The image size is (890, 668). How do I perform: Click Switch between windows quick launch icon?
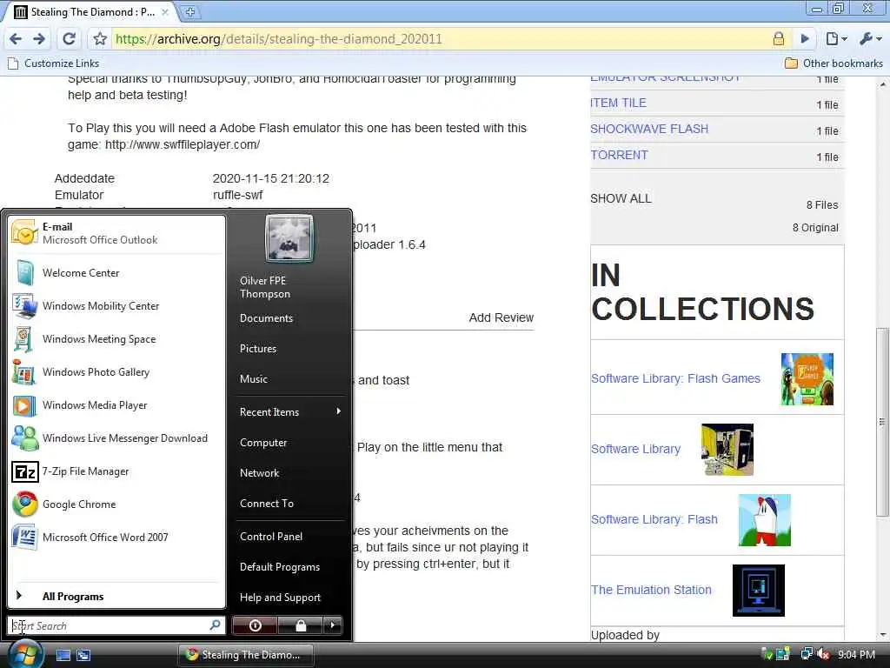(x=83, y=655)
